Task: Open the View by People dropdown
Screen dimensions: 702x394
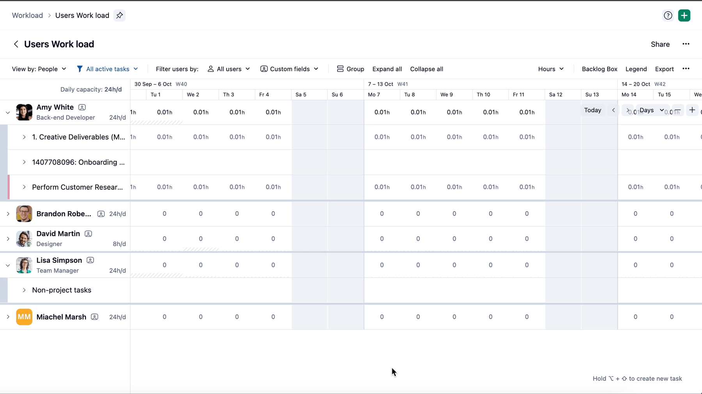Action: pyautogui.click(x=39, y=69)
